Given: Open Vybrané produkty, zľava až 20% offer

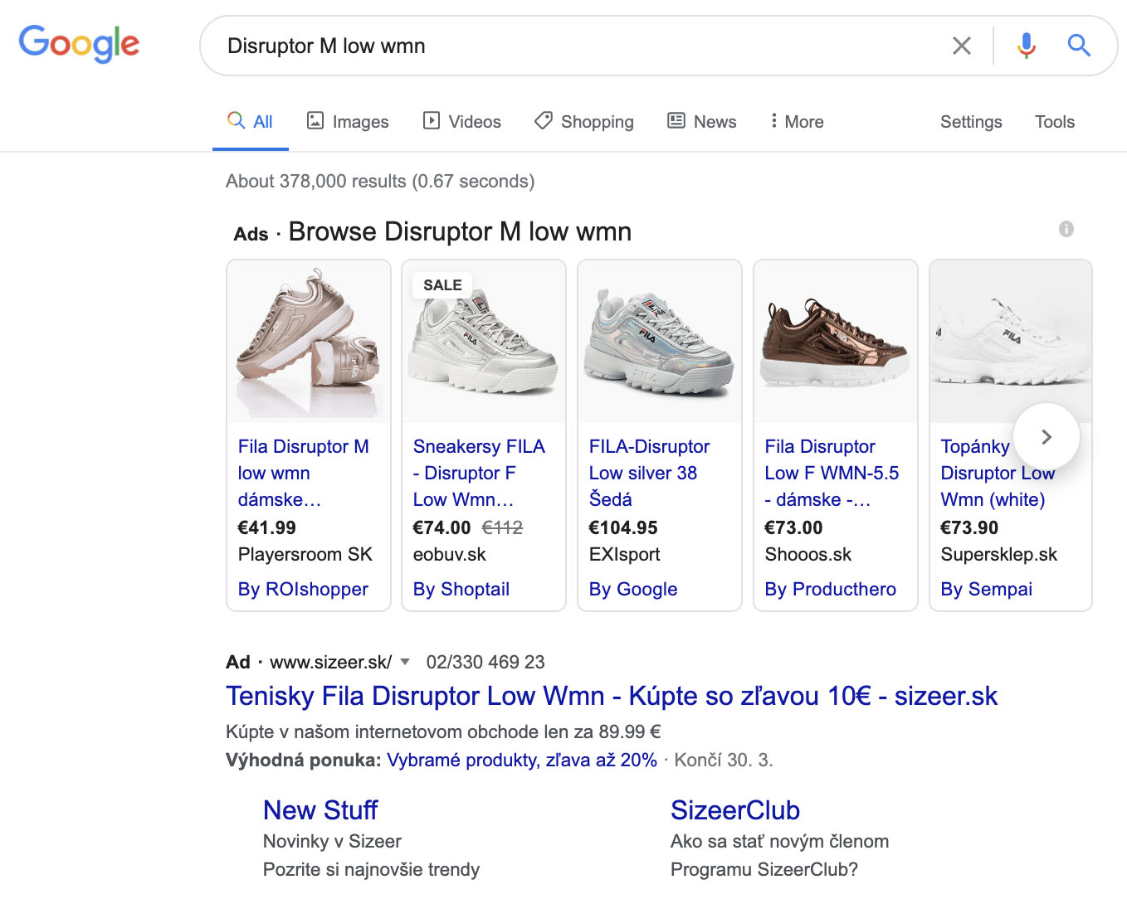Looking at the screenshot, I should tap(522, 760).
